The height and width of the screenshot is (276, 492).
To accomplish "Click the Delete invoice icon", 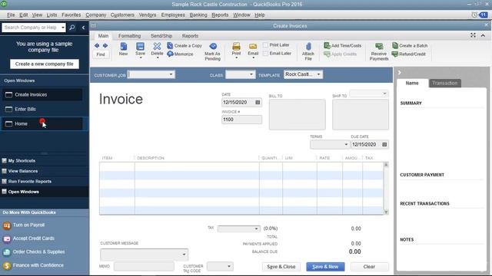I will (157, 50).
